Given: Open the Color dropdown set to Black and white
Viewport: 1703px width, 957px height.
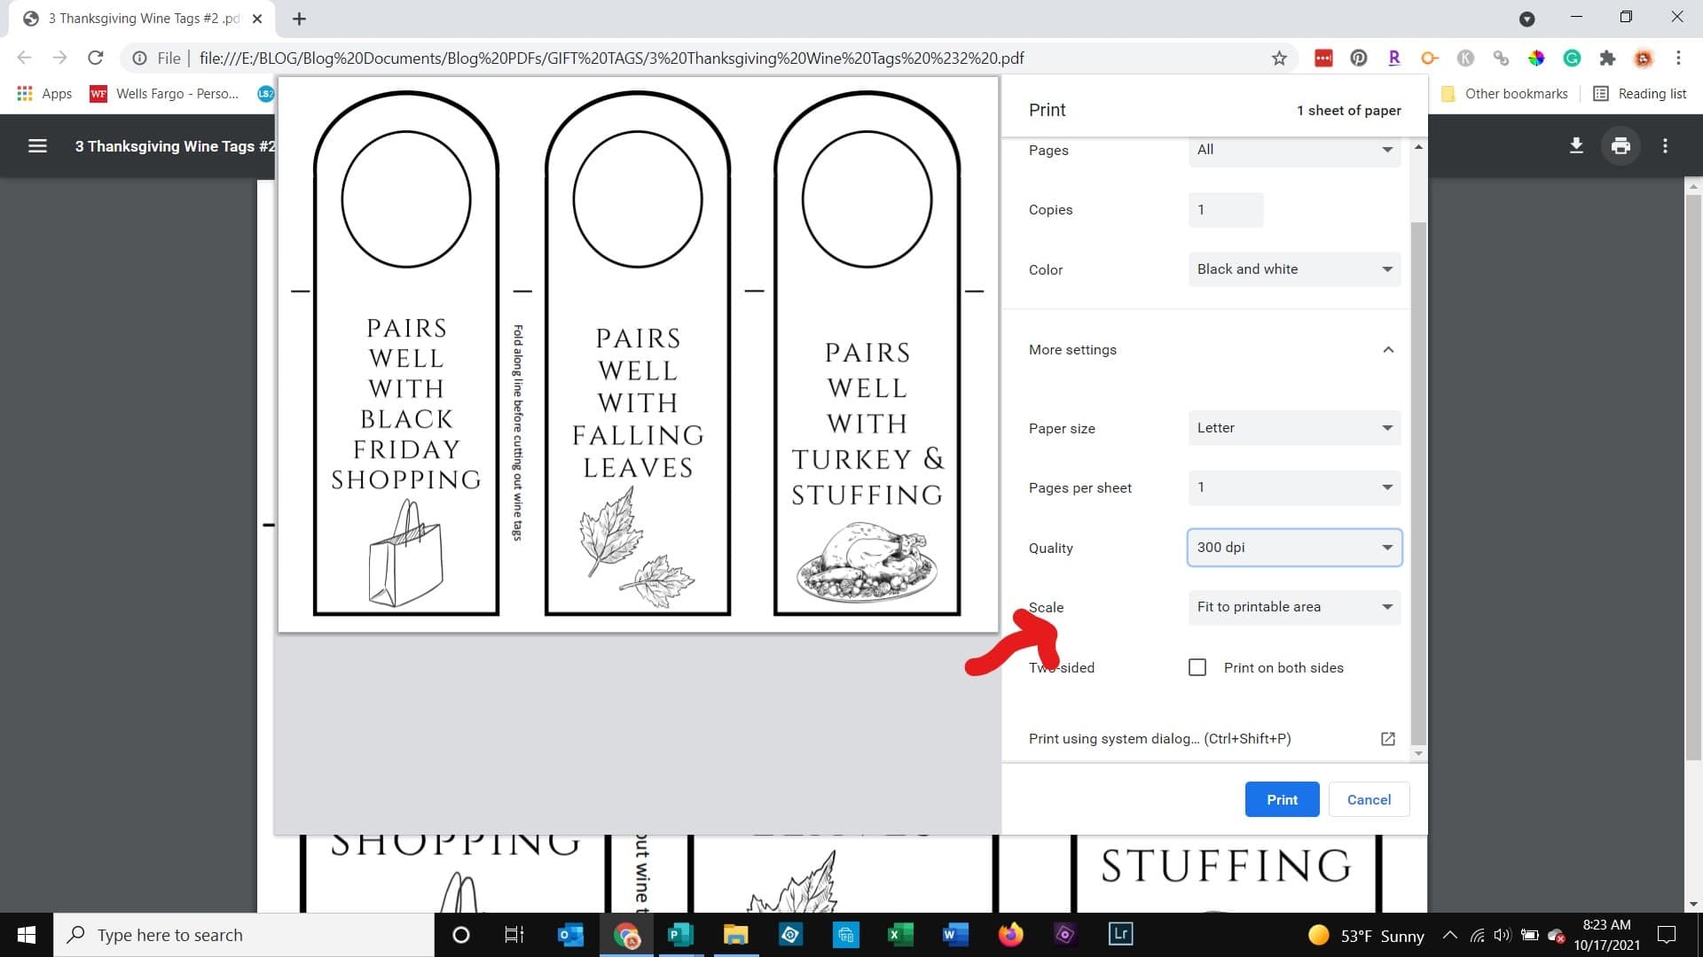Looking at the screenshot, I should tap(1294, 269).
